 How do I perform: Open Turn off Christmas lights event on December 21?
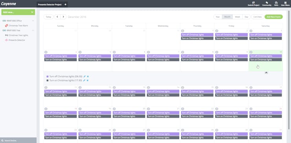[x=163, y=113]
